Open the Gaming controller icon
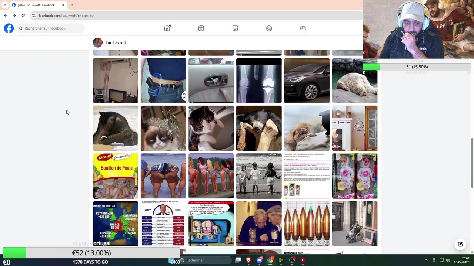Image resolution: width=474 pixels, height=266 pixels. click(x=303, y=28)
